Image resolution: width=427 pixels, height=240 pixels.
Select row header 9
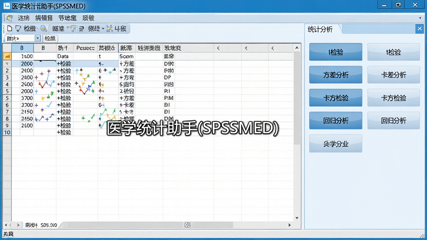click(7, 125)
